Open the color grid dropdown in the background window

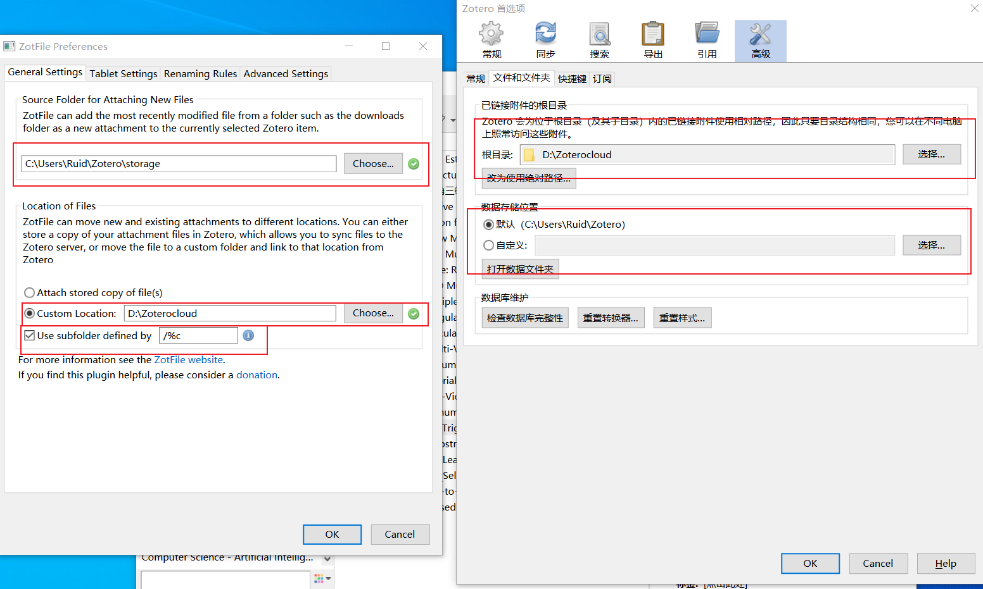tap(322, 578)
